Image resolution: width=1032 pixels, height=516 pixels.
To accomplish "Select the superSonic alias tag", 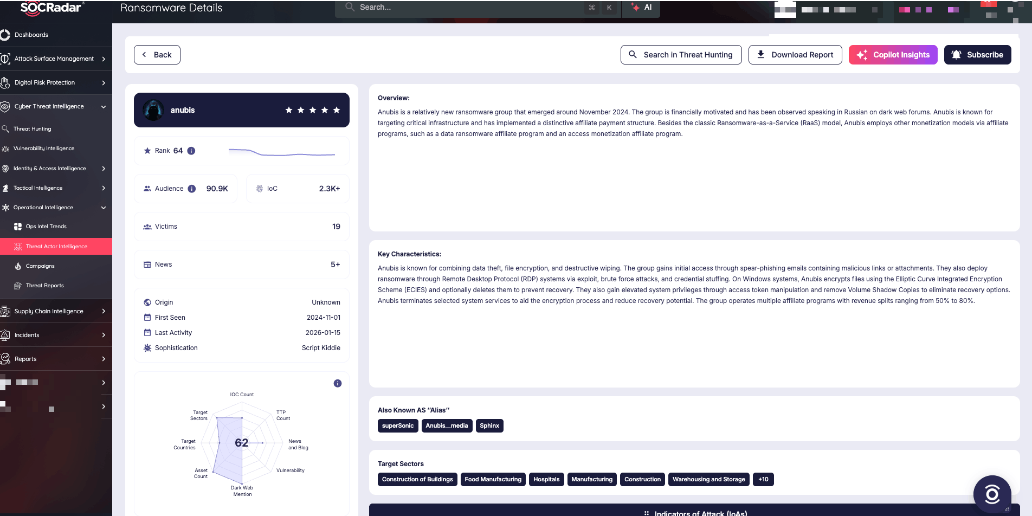I will (398, 426).
